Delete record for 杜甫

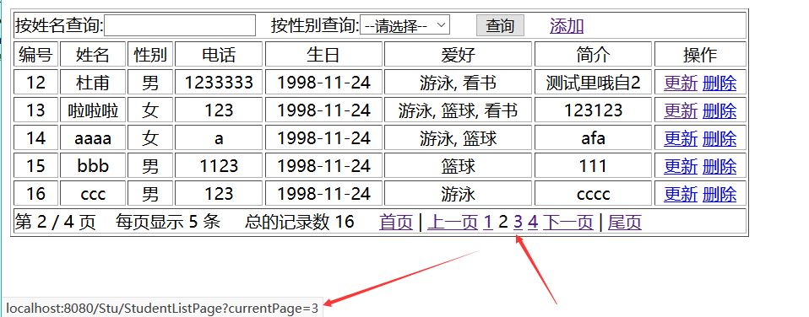[x=719, y=83]
